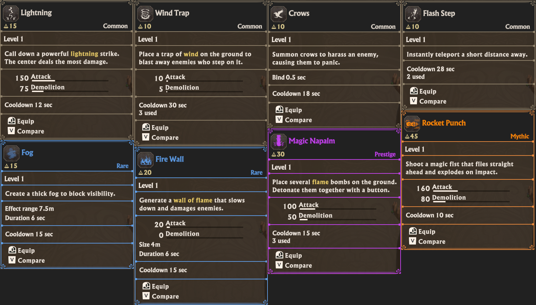Click the highlighted word 'lightning' in description
536x305 pixels.
[x=84, y=54]
